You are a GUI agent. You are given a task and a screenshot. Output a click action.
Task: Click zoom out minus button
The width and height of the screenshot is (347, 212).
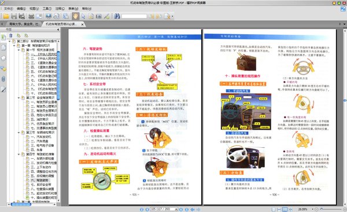click(x=317, y=209)
